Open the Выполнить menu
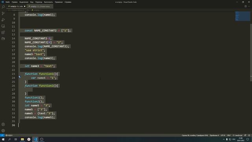This screenshot has width=252, height=142. [x=48, y=2]
